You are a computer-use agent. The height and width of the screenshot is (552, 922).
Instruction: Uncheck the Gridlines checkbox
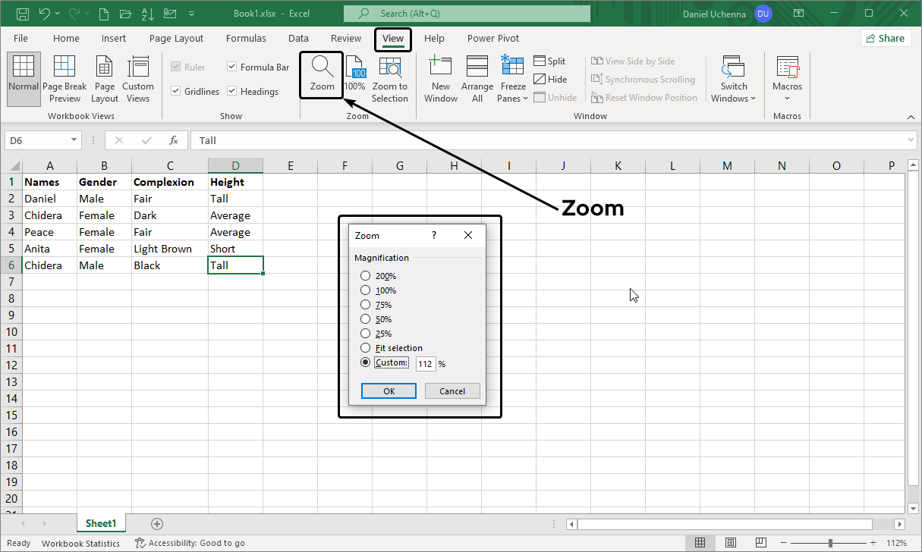click(176, 92)
